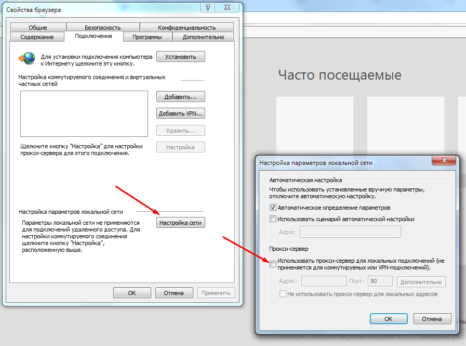Image resolution: width=466 pixels, height=346 pixels.
Task: Open the Программы tab
Action: pos(147,37)
